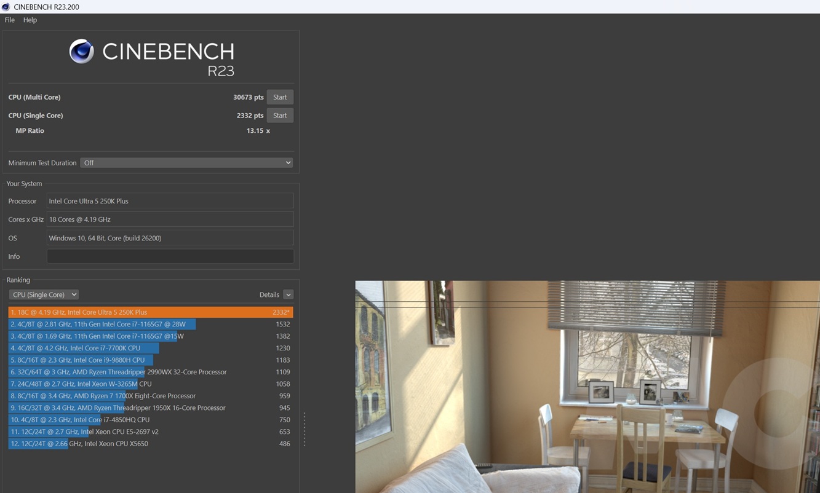Expand the Details arrow in Ranking
This screenshot has height=493, width=820.
tap(288, 294)
